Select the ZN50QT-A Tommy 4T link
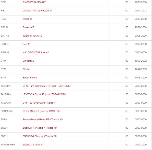 [40, 136]
